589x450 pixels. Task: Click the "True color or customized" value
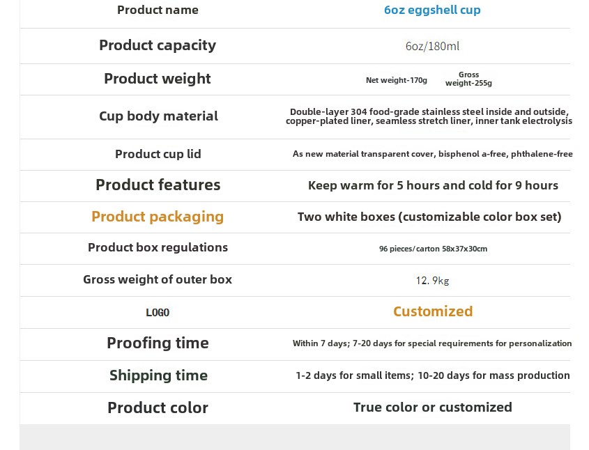tap(433, 408)
